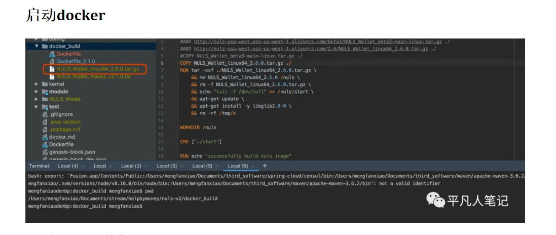The height and width of the screenshot is (235, 556).
Task: Select the kernel folder name
Action: coord(56,84)
